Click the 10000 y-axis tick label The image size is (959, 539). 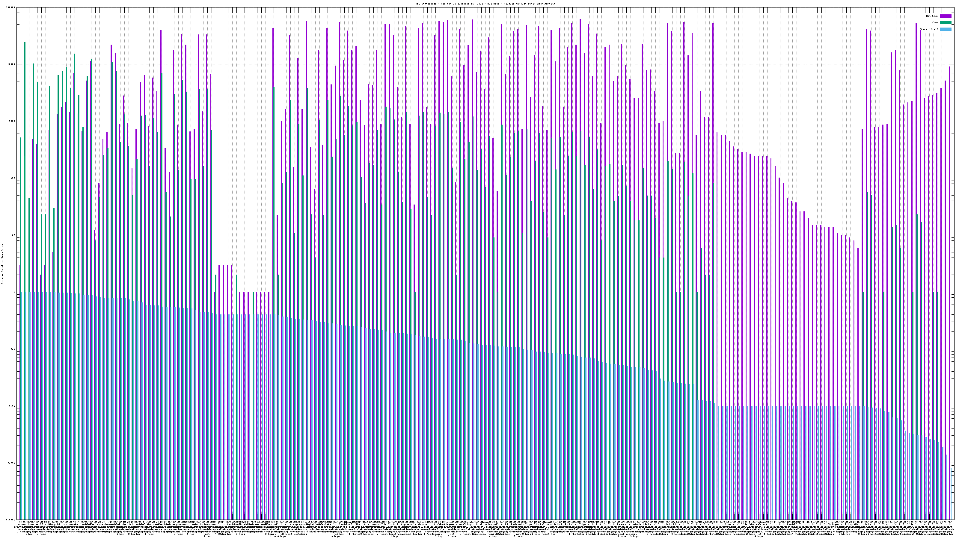12,64
